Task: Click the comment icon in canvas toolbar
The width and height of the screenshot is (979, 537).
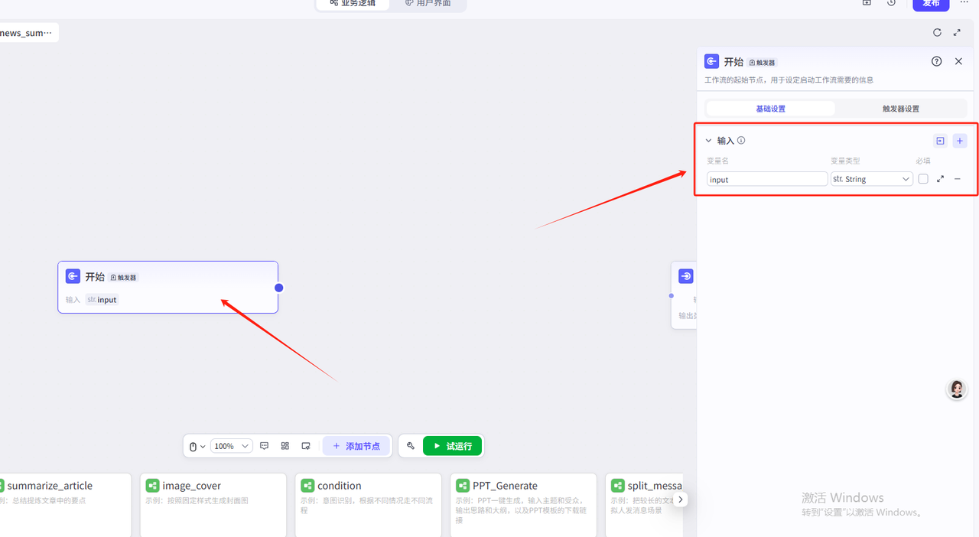Action: (265, 446)
